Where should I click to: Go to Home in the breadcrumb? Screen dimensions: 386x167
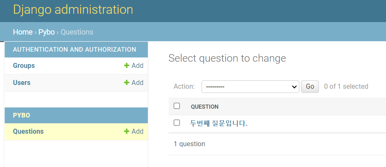pos(22,32)
